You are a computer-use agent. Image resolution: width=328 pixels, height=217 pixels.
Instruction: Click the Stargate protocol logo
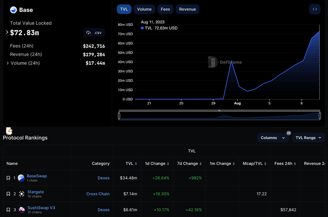click(22, 194)
